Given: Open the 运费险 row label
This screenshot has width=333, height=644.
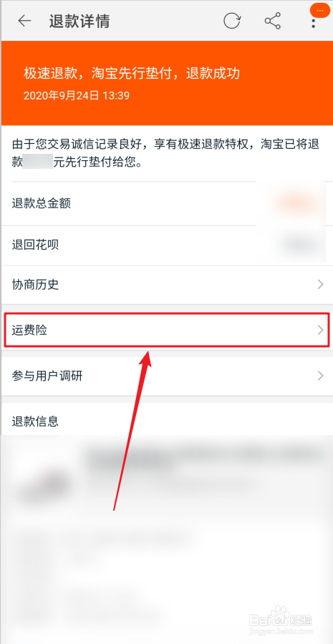Looking at the screenshot, I should tap(29, 330).
